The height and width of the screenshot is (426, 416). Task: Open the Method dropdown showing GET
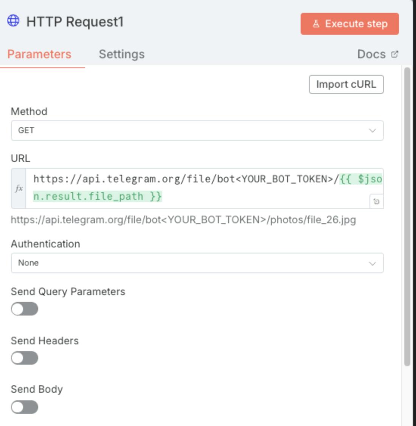(197, 131)
